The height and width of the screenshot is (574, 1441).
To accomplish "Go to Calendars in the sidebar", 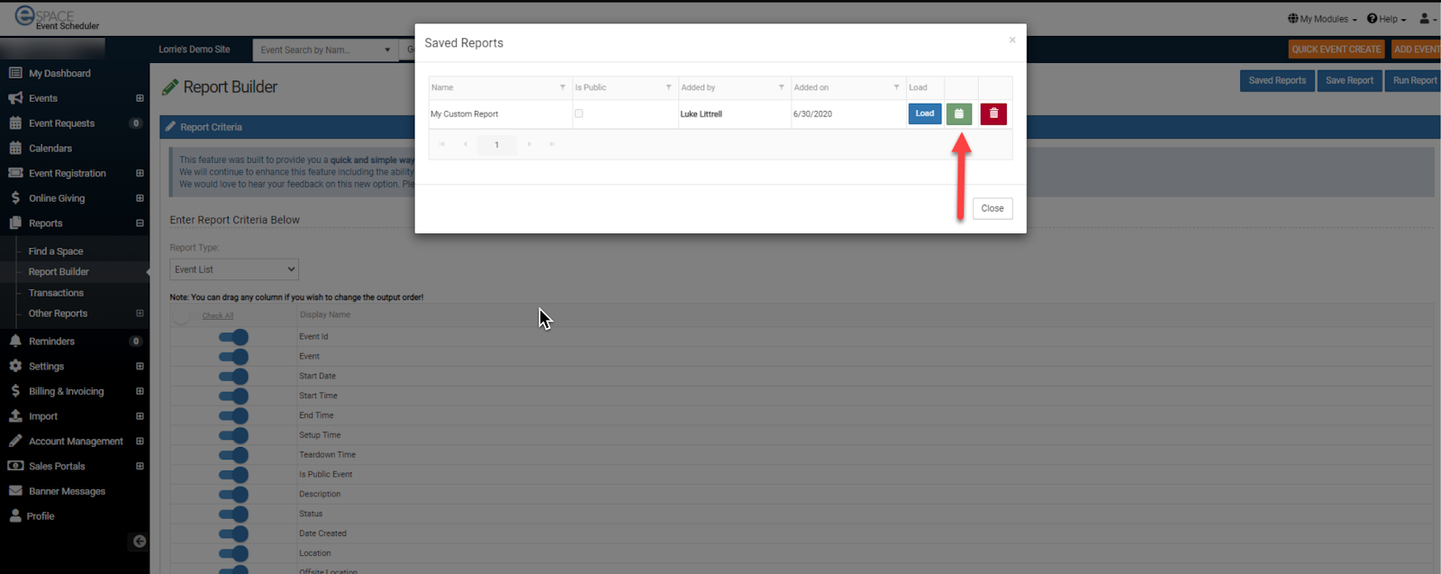I will [x=50, y=149].
